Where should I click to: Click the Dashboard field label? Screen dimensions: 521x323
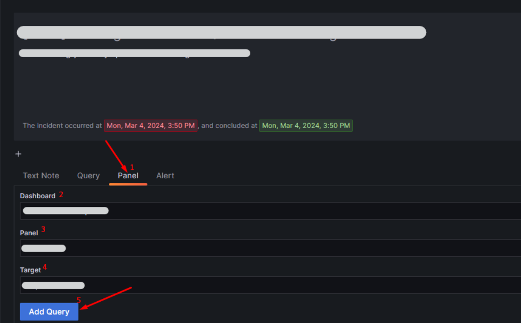click(38, 196)
